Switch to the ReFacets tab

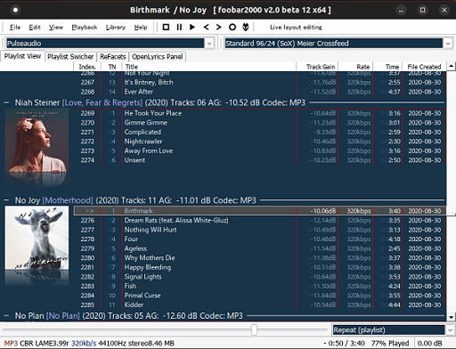113,57
